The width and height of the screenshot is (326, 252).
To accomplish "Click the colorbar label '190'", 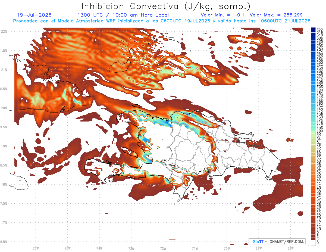I will coord(320,90).
